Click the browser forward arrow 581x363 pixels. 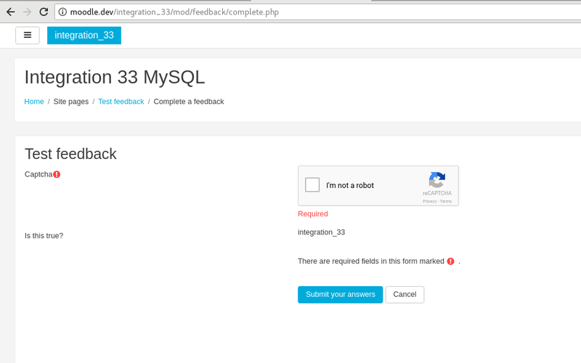tap(27, 12)
